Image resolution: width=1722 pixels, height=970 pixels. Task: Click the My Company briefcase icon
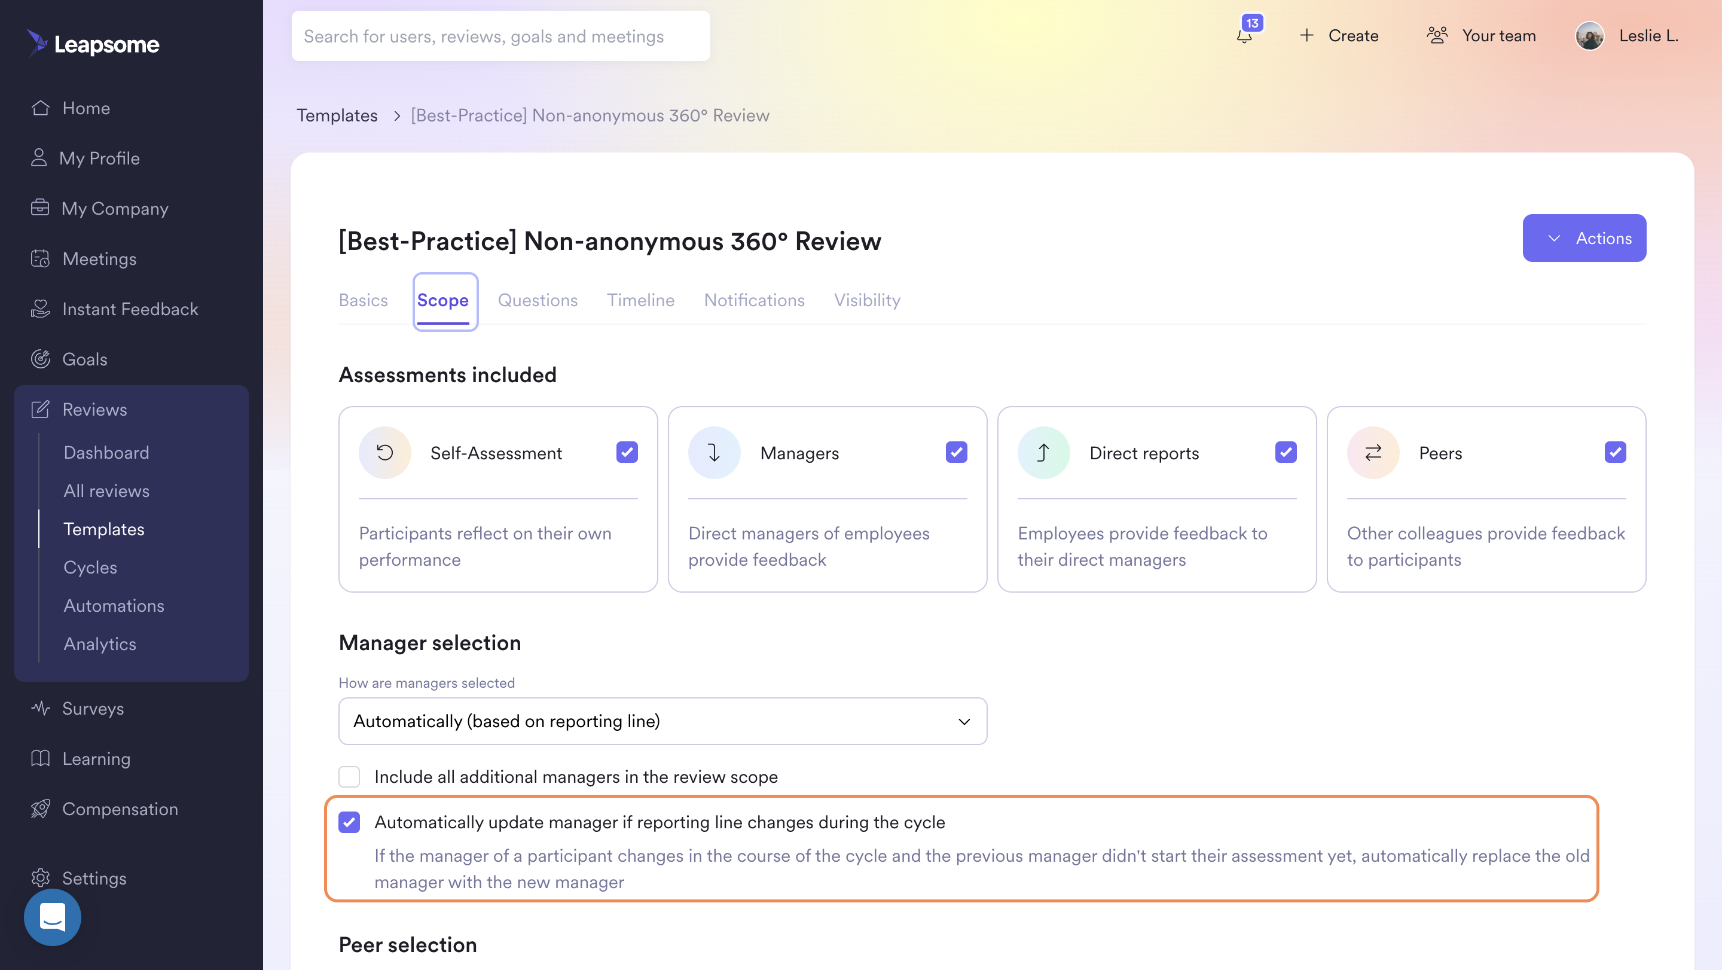click(40, 208)
